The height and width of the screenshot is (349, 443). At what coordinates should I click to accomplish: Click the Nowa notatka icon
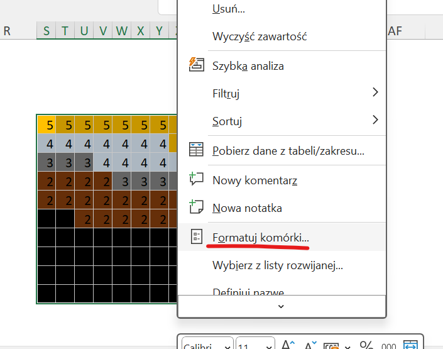coord(197,208)
